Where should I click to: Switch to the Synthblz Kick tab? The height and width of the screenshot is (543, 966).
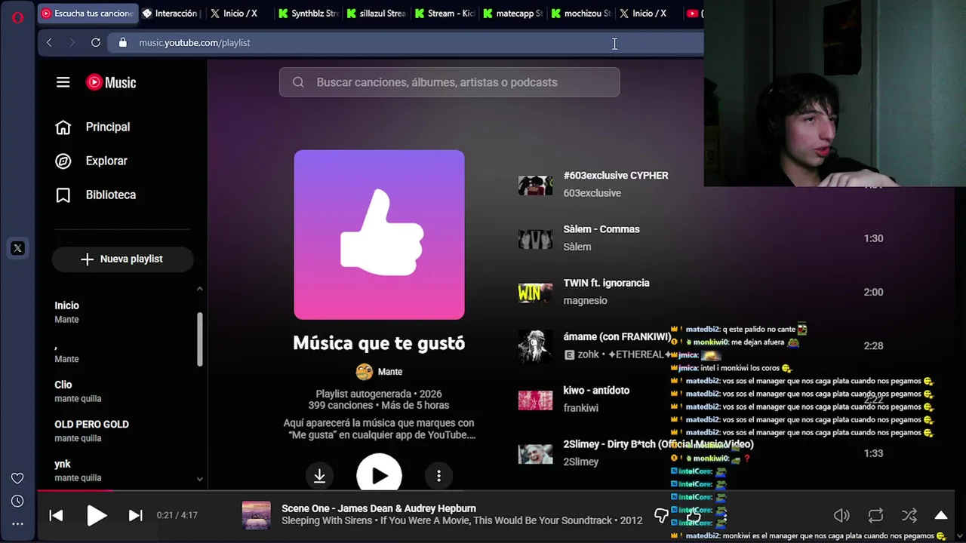(308, 14)
